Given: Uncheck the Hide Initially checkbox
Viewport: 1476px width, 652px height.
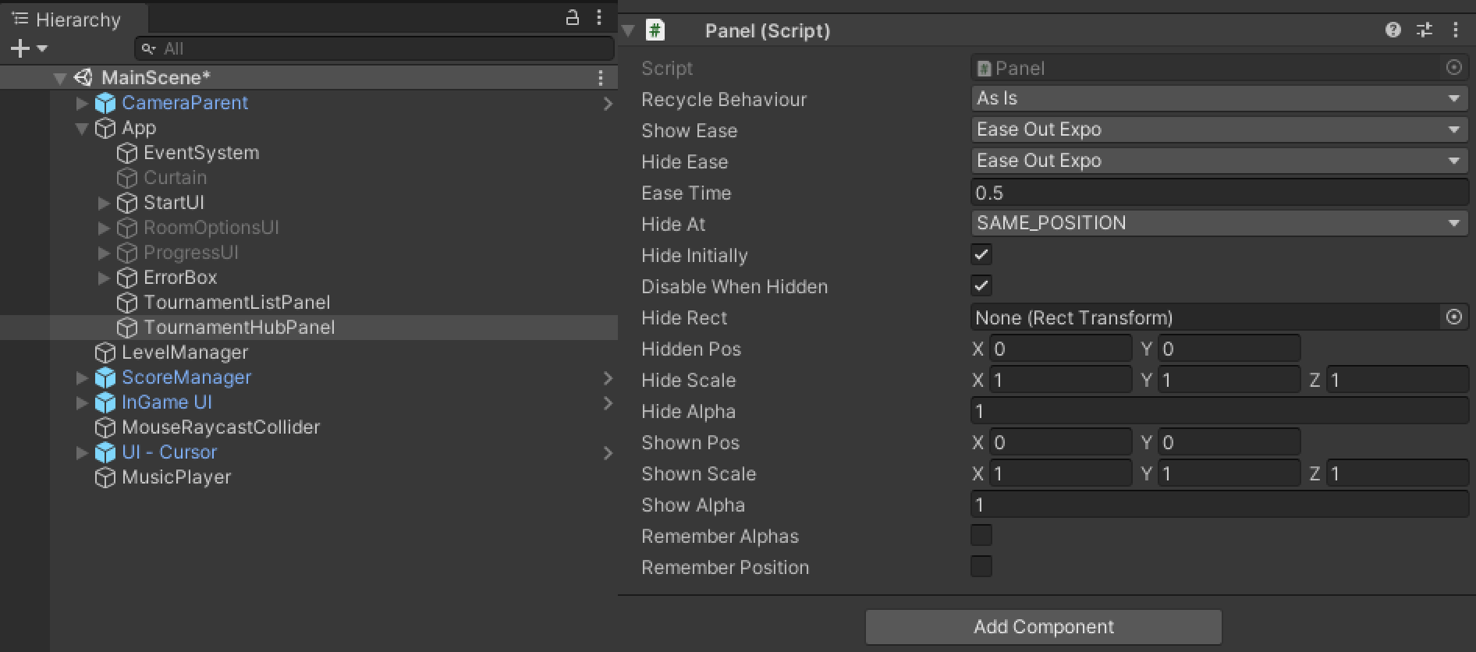Looking at the screenshot, I should (x=981, y=255).
